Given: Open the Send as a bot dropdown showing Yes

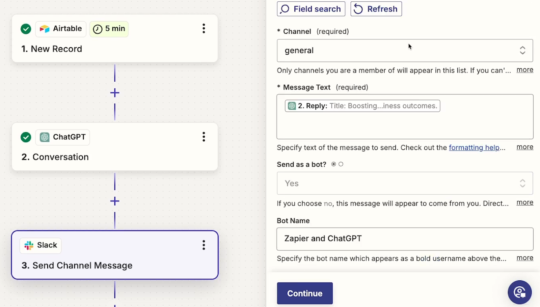Looking at the screenshot, I should (x=405, y=183).
